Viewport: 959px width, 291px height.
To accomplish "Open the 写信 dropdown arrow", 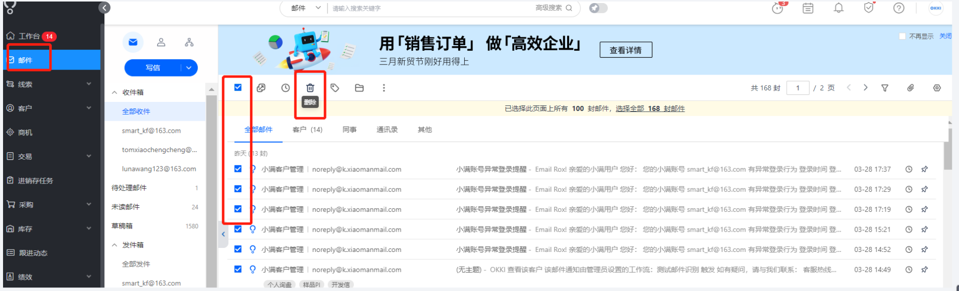I will (x=189, y=68).
